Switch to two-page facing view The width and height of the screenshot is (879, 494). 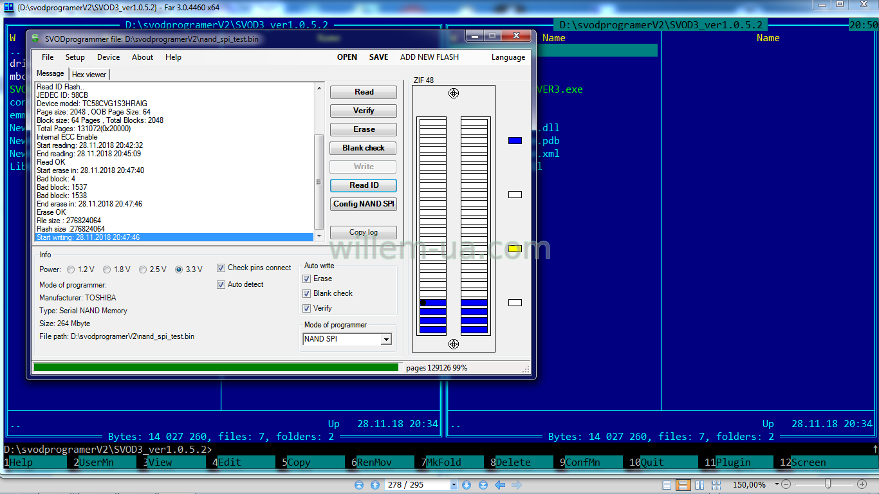tap(699, 485)
